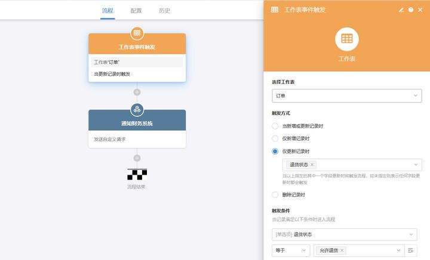Open the [单选项] 退货状态 condition field dropdown
This screenshot has width=430, height=260.
click(x=345, y=234)
